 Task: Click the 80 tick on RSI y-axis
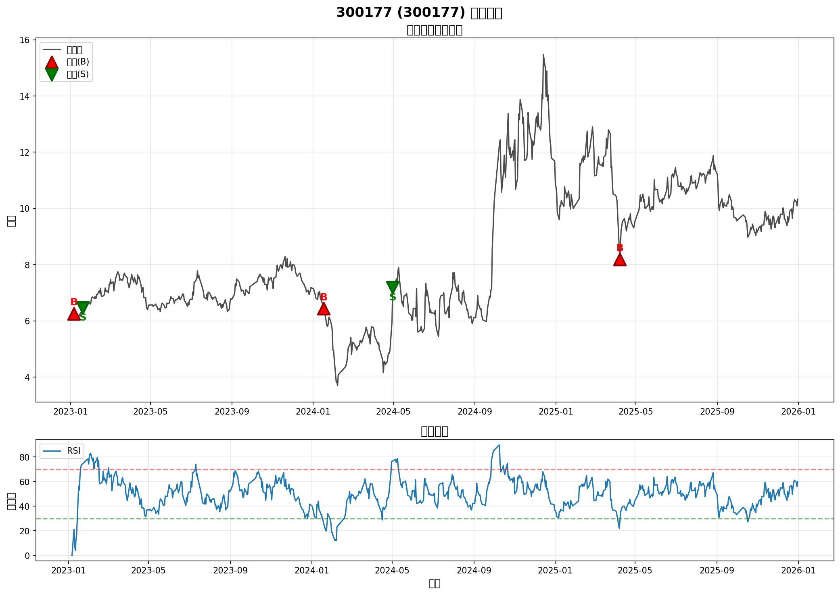click(25, 457)
